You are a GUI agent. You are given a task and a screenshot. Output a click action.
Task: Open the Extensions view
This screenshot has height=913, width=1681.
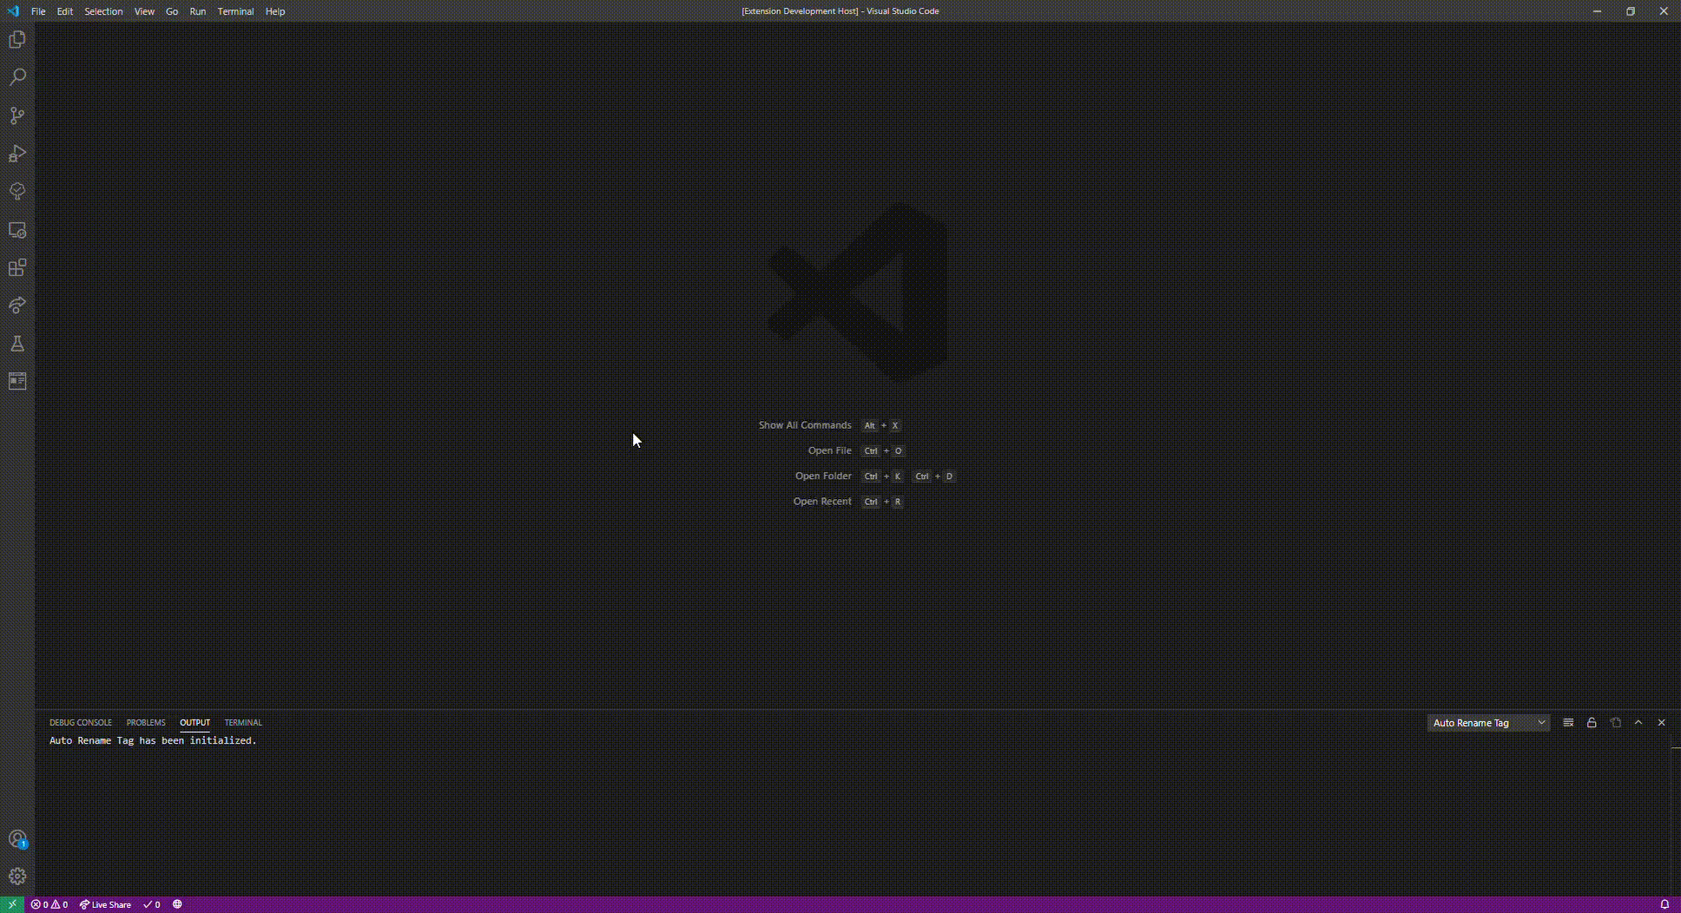click(17, 268)
